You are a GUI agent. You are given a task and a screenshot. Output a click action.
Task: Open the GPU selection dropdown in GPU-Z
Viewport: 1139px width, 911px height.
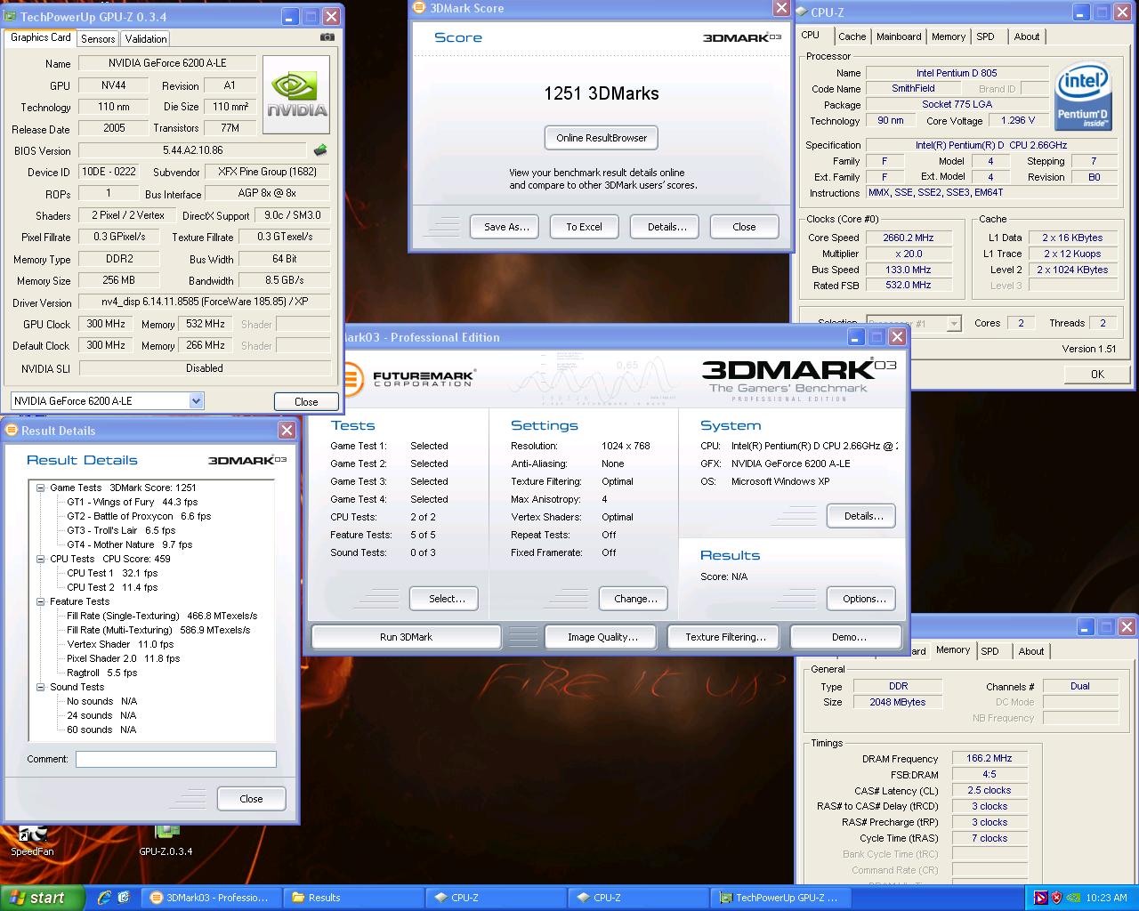click(x=196, y=401)
